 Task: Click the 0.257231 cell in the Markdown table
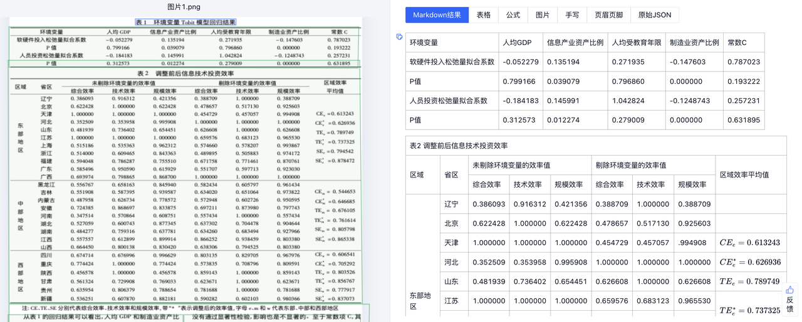[x=744, y=101]
